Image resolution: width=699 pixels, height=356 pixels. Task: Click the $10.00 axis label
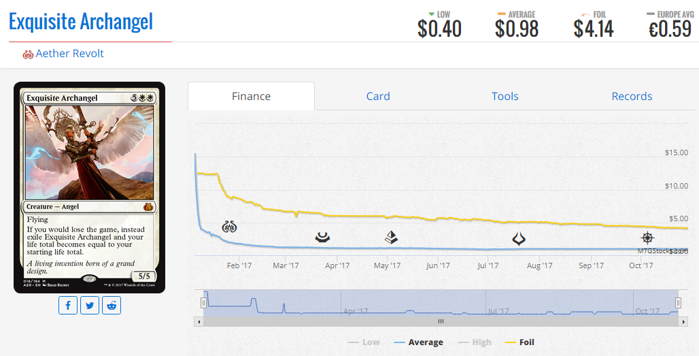[677, 186]
